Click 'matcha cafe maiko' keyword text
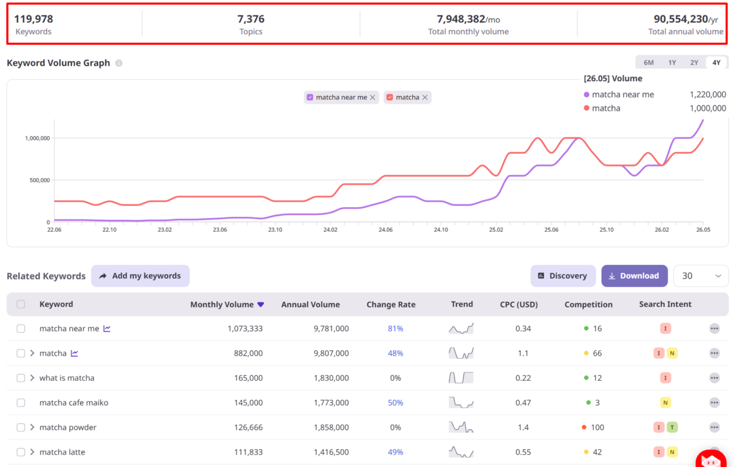This screenshot has width=734, height=467. [x=74, y=403]
